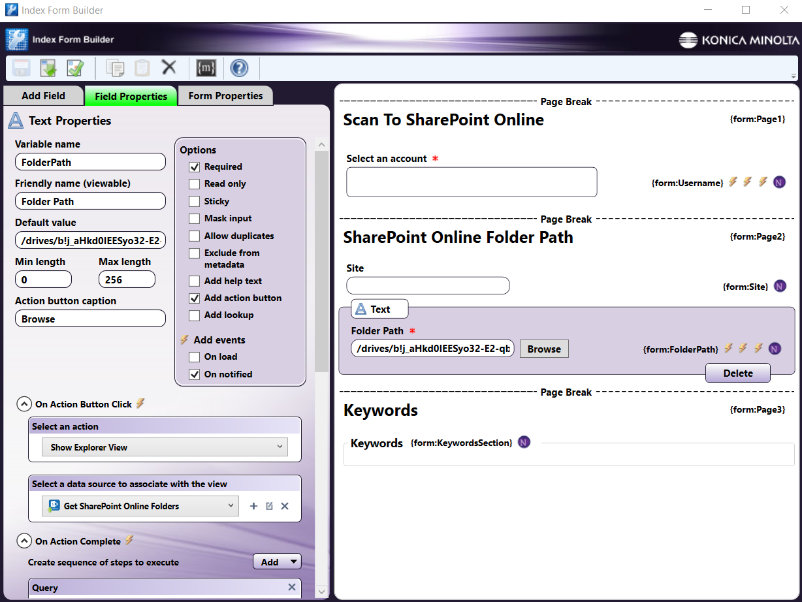Screen dimensions: 802x602
Task: Uncheck Add action button option
Action: point(195,298)
